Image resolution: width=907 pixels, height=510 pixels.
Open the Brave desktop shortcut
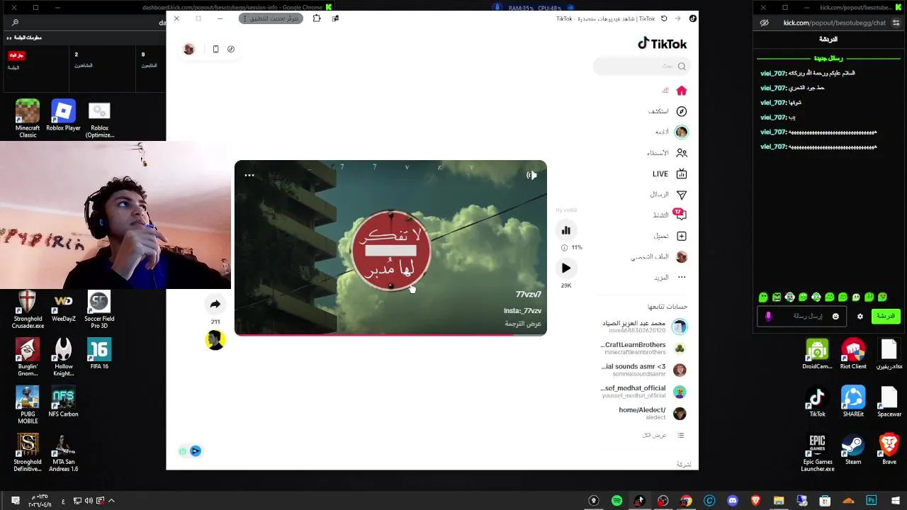click(889, 449)
